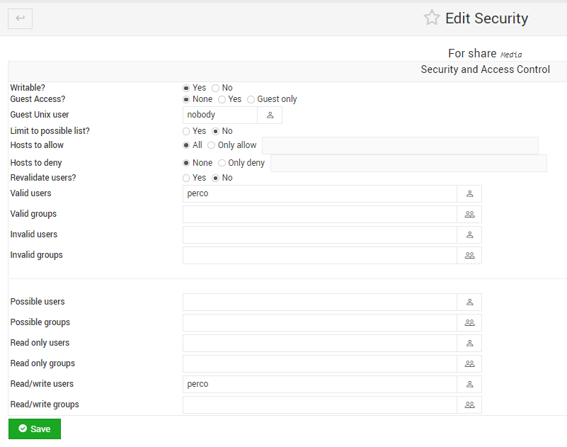Open group picker for Valid groups
Screen dimensions: 567x447
coord(469,214)
